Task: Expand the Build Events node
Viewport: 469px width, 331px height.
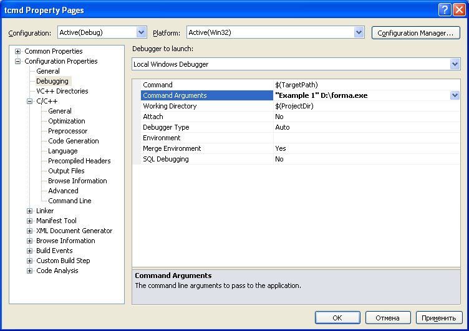Action: coord(29,251)
